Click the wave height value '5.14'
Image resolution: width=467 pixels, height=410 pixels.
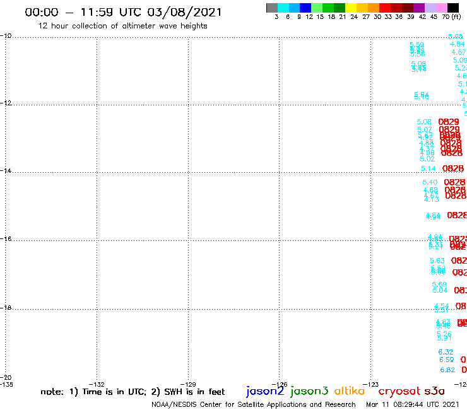(x=429, y=168)
